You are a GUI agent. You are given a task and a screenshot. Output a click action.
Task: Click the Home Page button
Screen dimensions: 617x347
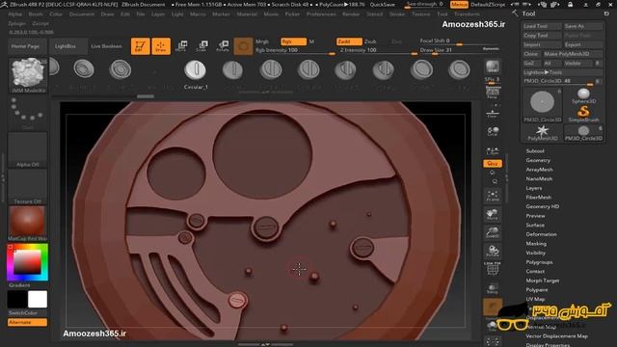point(26,46)
